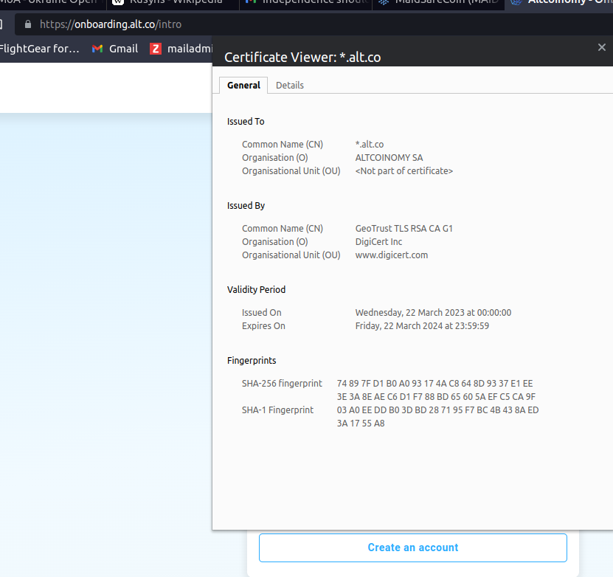Click the "www.digicert.com" value
Viewport: 613px width, 577px height.
(392, 255)
